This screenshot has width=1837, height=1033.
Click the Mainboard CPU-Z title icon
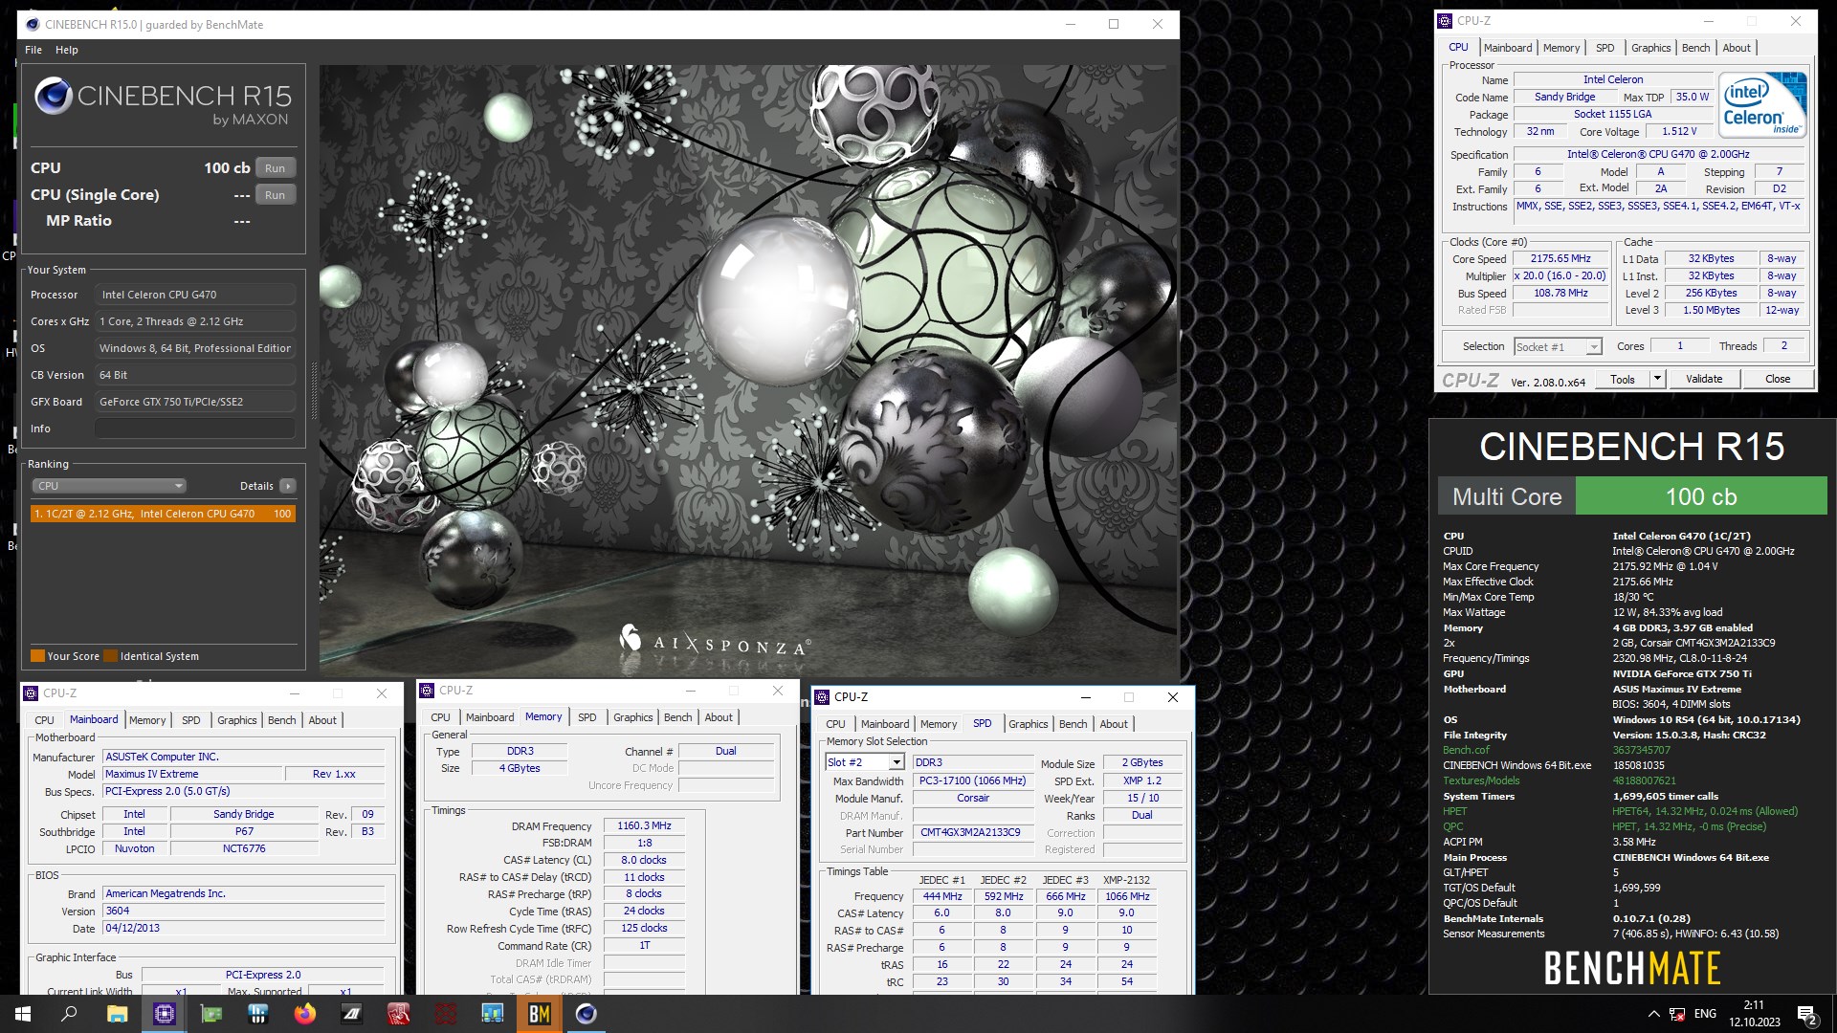coord(31,693)
